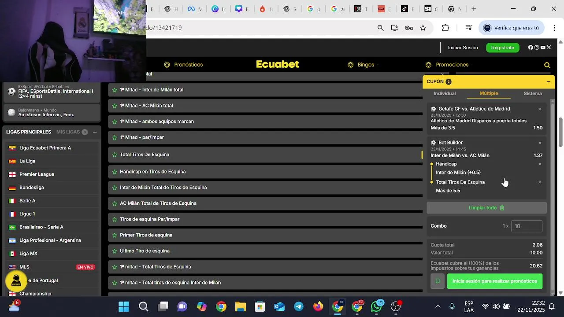564x317 pixels.
Task: Expand 1ª mitad - Total tiros de esquina Inter de Milán
Action: coord(265,283)
